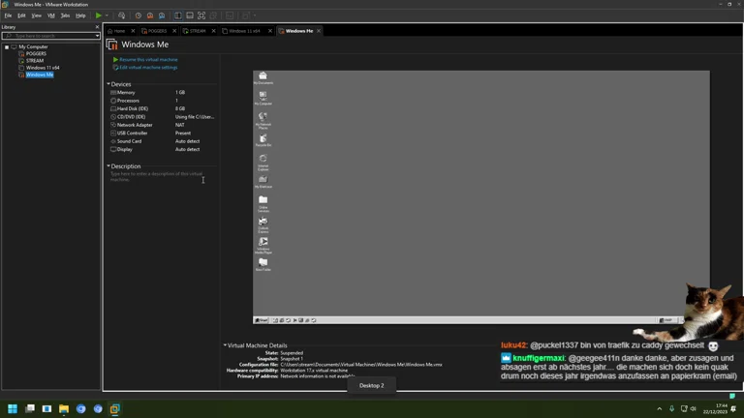This screenshot has height=418, width=744.
Task: Enter full screen mode via toolbar icon
Action: [x=201, y=15]
